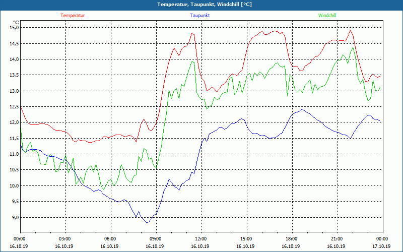
Task: Click the 10,5 y-axis label
Action: tap(15, 170)
